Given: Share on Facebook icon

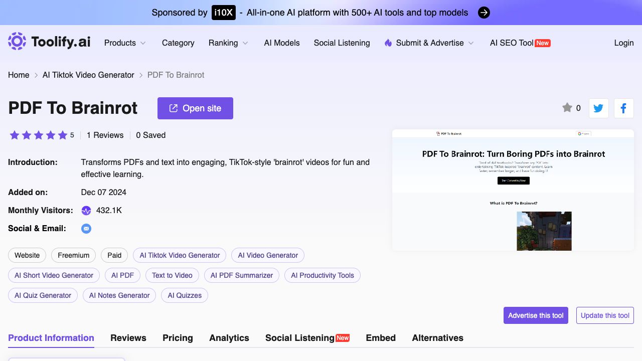Looking at the screenshot, I should tap(623, 108).
